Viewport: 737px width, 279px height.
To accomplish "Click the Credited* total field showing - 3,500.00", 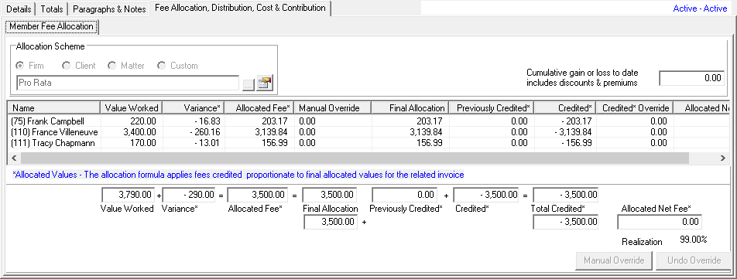I will (x=486, y=195).
